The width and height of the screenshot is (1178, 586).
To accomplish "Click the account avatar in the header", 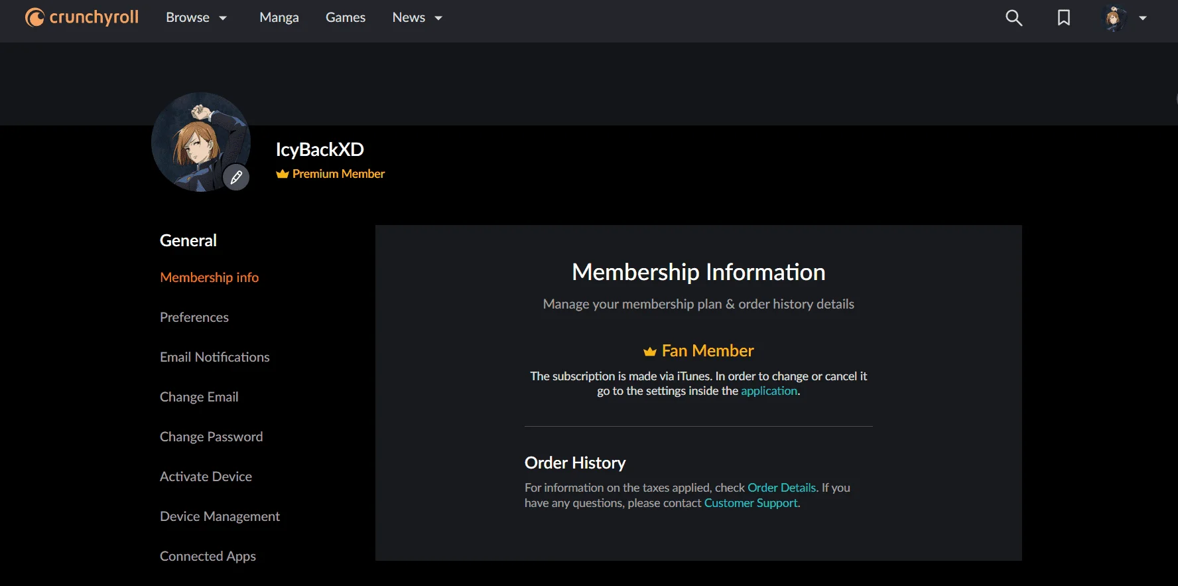I will point(1114,18).
